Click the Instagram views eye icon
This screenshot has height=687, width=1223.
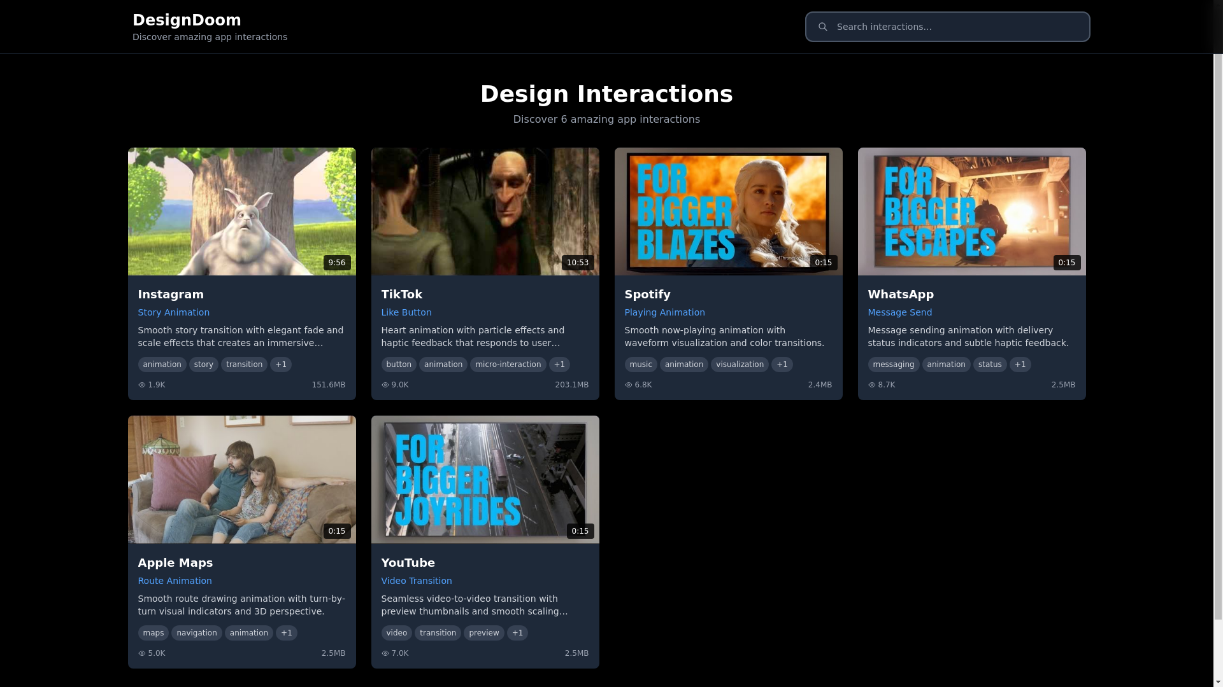[142, 385]
